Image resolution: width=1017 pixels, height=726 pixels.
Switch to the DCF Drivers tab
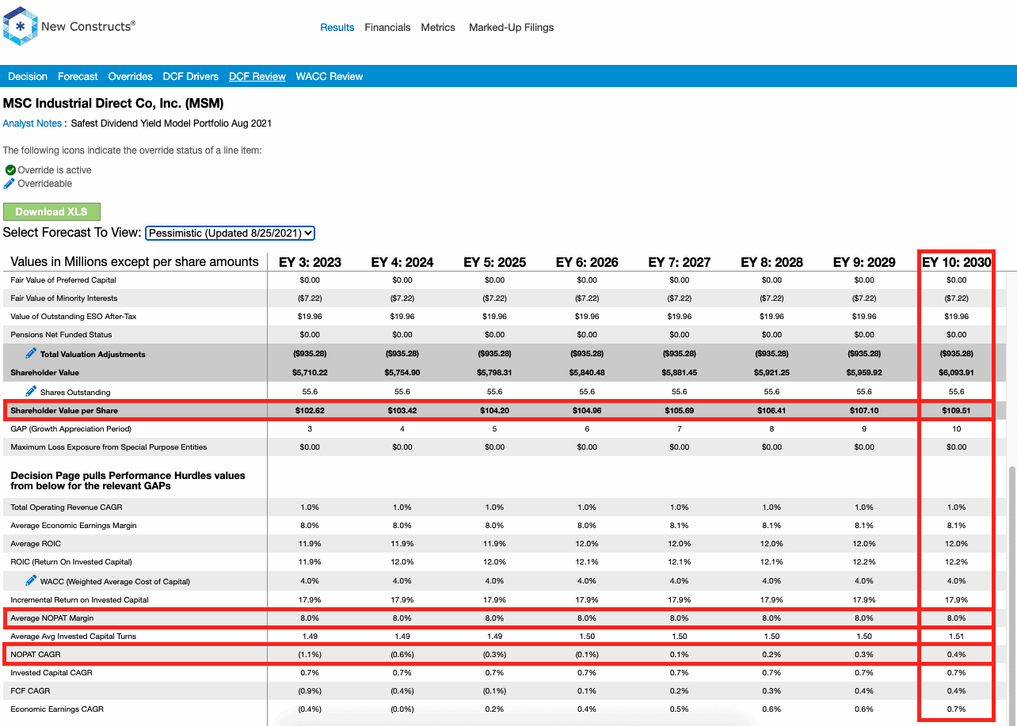(x=191, y=77)
